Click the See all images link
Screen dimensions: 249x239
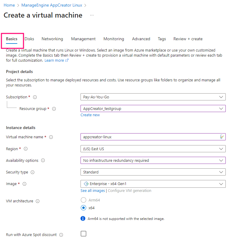pyautogui.click(x=93, y=191)
